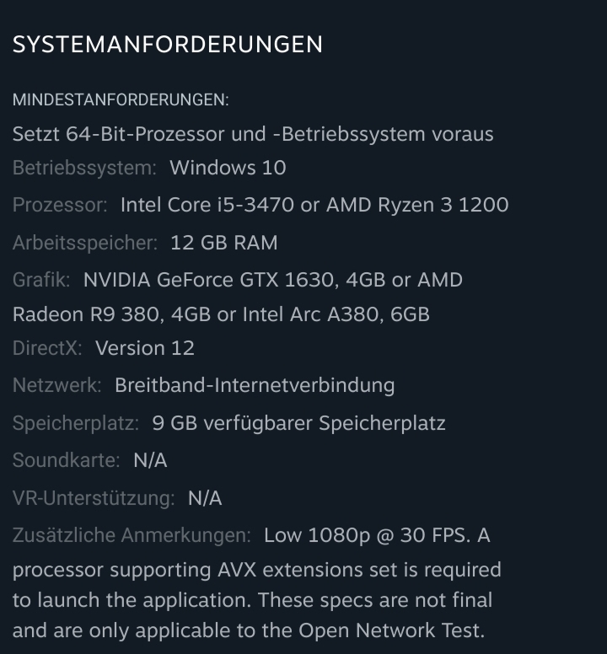Click the VR-Unterstützung label
Image resolution: width=607 pixels, height=654 pixels.
[94, 498]
